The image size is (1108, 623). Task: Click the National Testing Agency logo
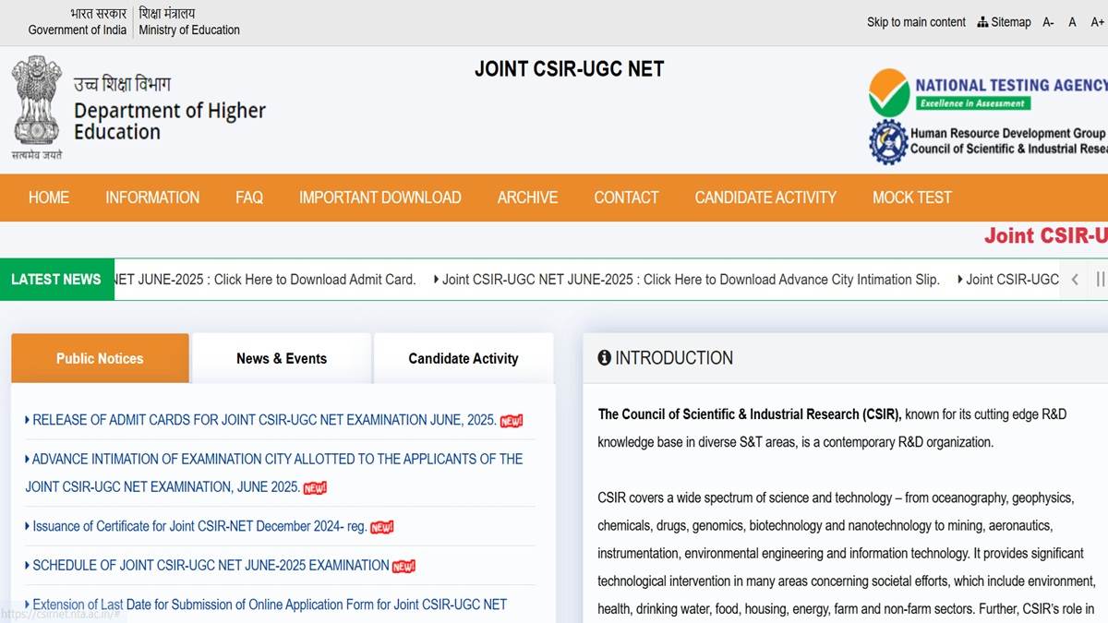point(888,92)
